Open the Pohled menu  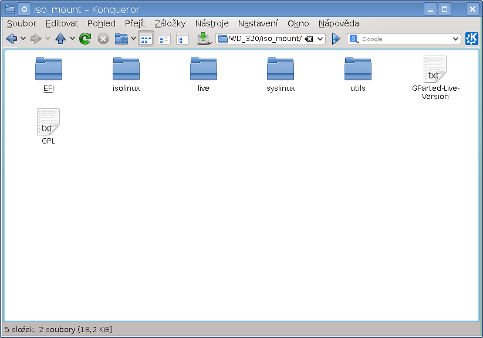(102, 23)
